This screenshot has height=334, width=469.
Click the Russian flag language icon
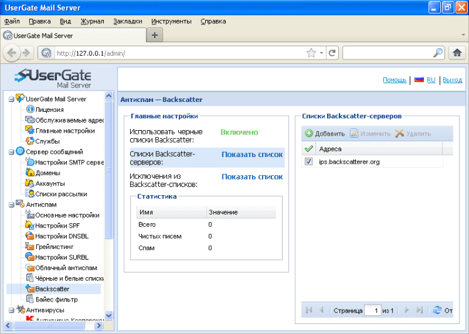click(419, 79)
